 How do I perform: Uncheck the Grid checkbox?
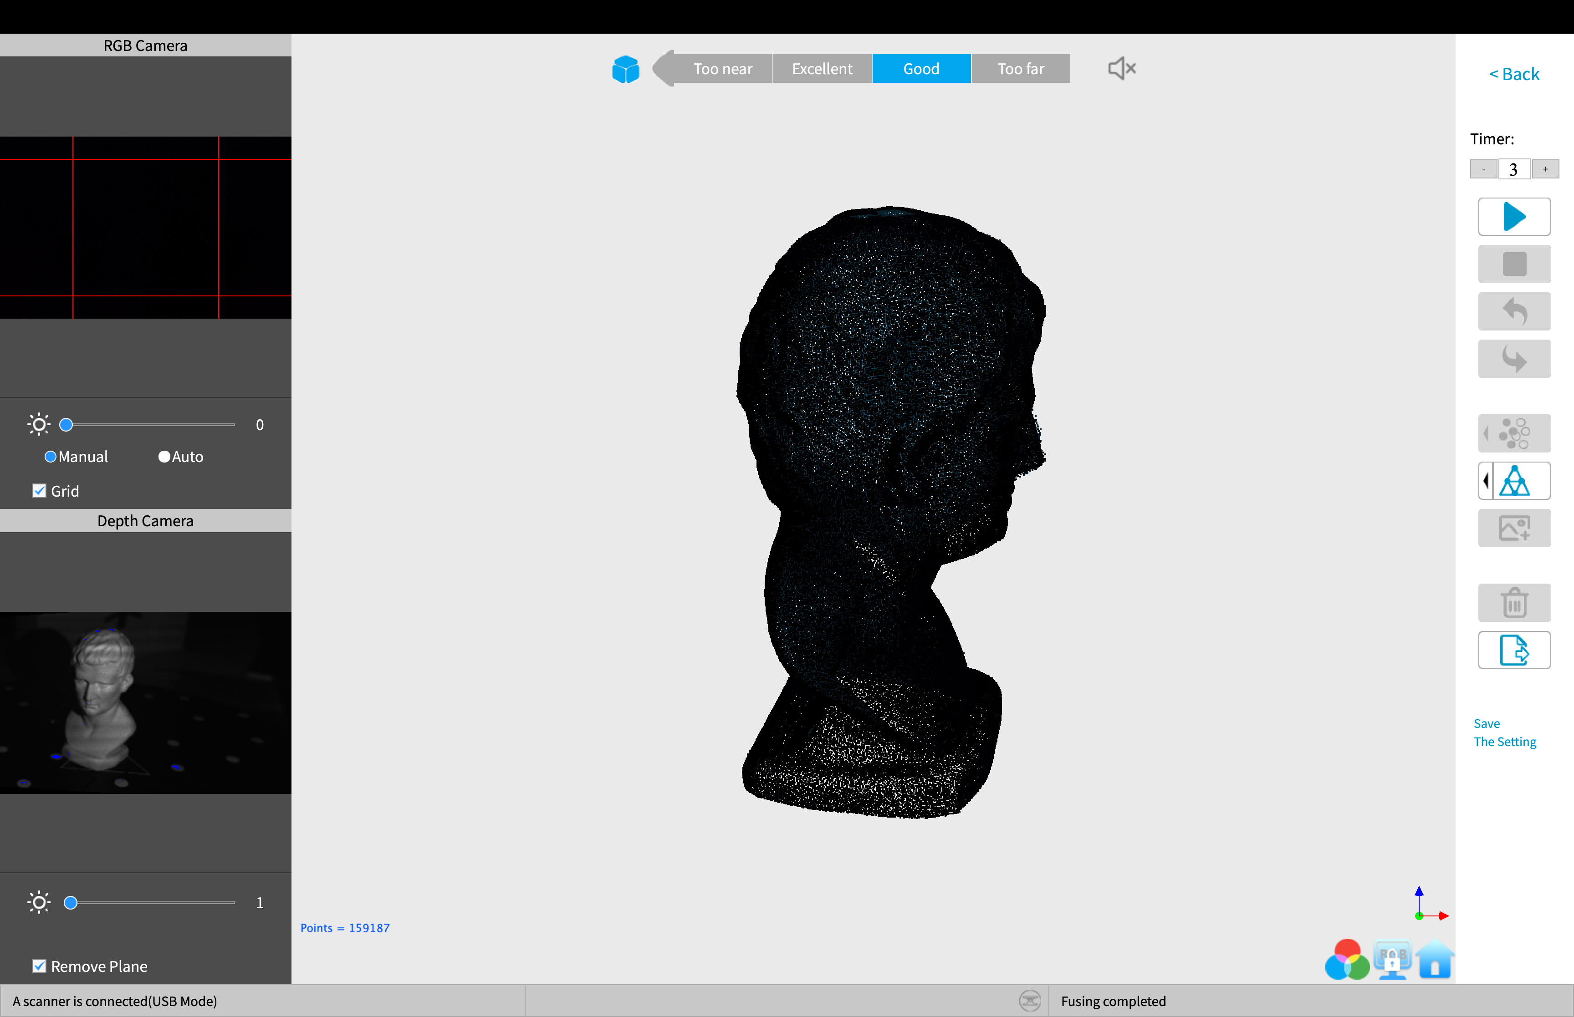40,491
